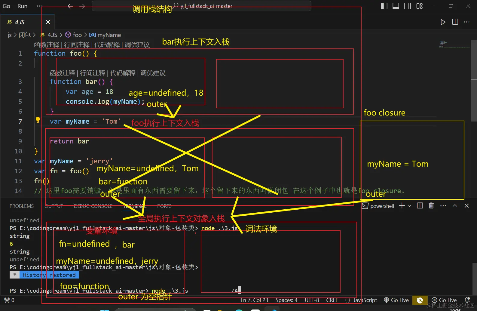Switch to the DEBUG CONSOLE tab
This screenshot has height=311, width=477.
[x=93, y=206]
